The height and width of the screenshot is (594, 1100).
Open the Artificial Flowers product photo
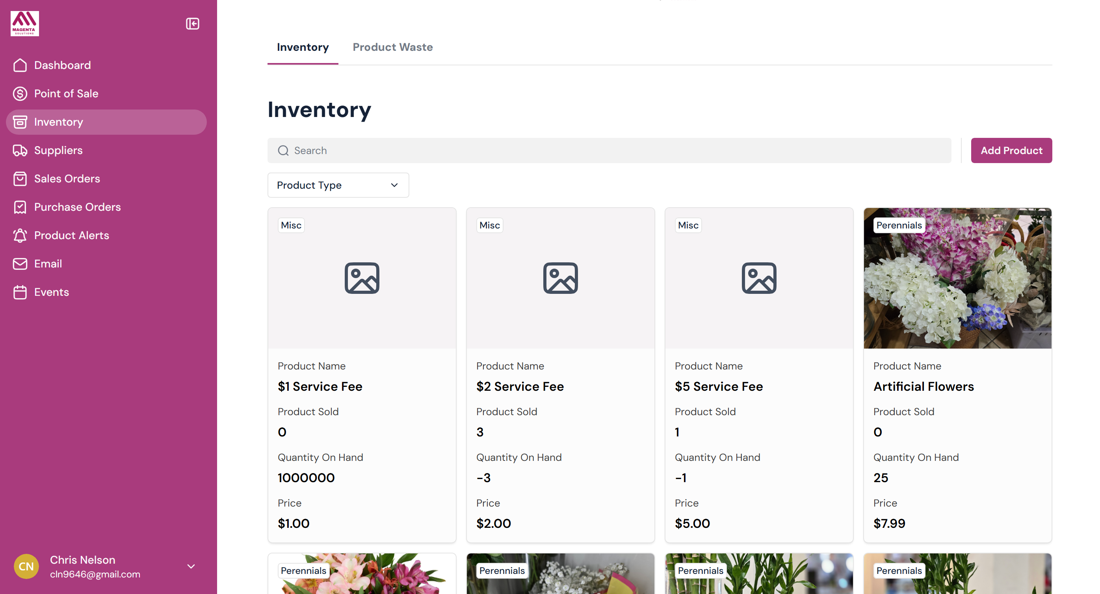(x=957, y=278)
